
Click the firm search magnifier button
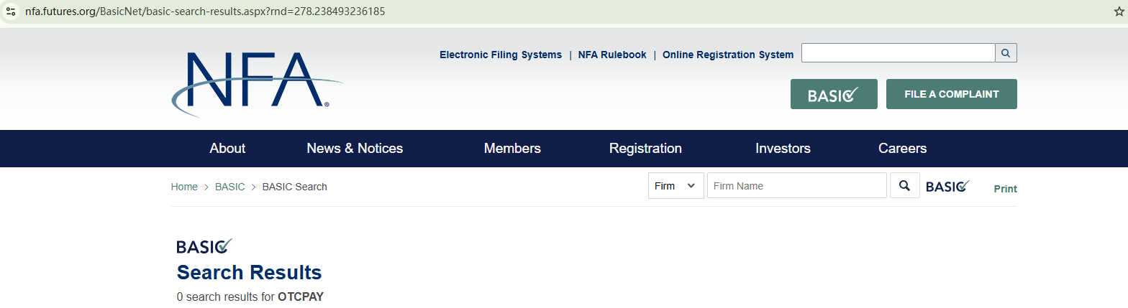click(x=904, y=186)
